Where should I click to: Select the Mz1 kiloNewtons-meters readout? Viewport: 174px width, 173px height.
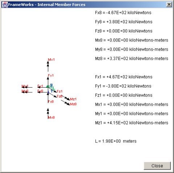pos(132,123)
